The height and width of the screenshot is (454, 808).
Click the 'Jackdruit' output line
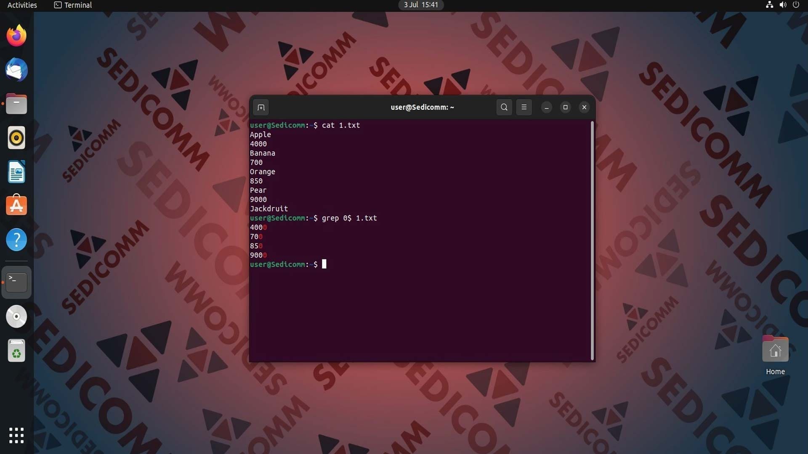coord(269,209)
